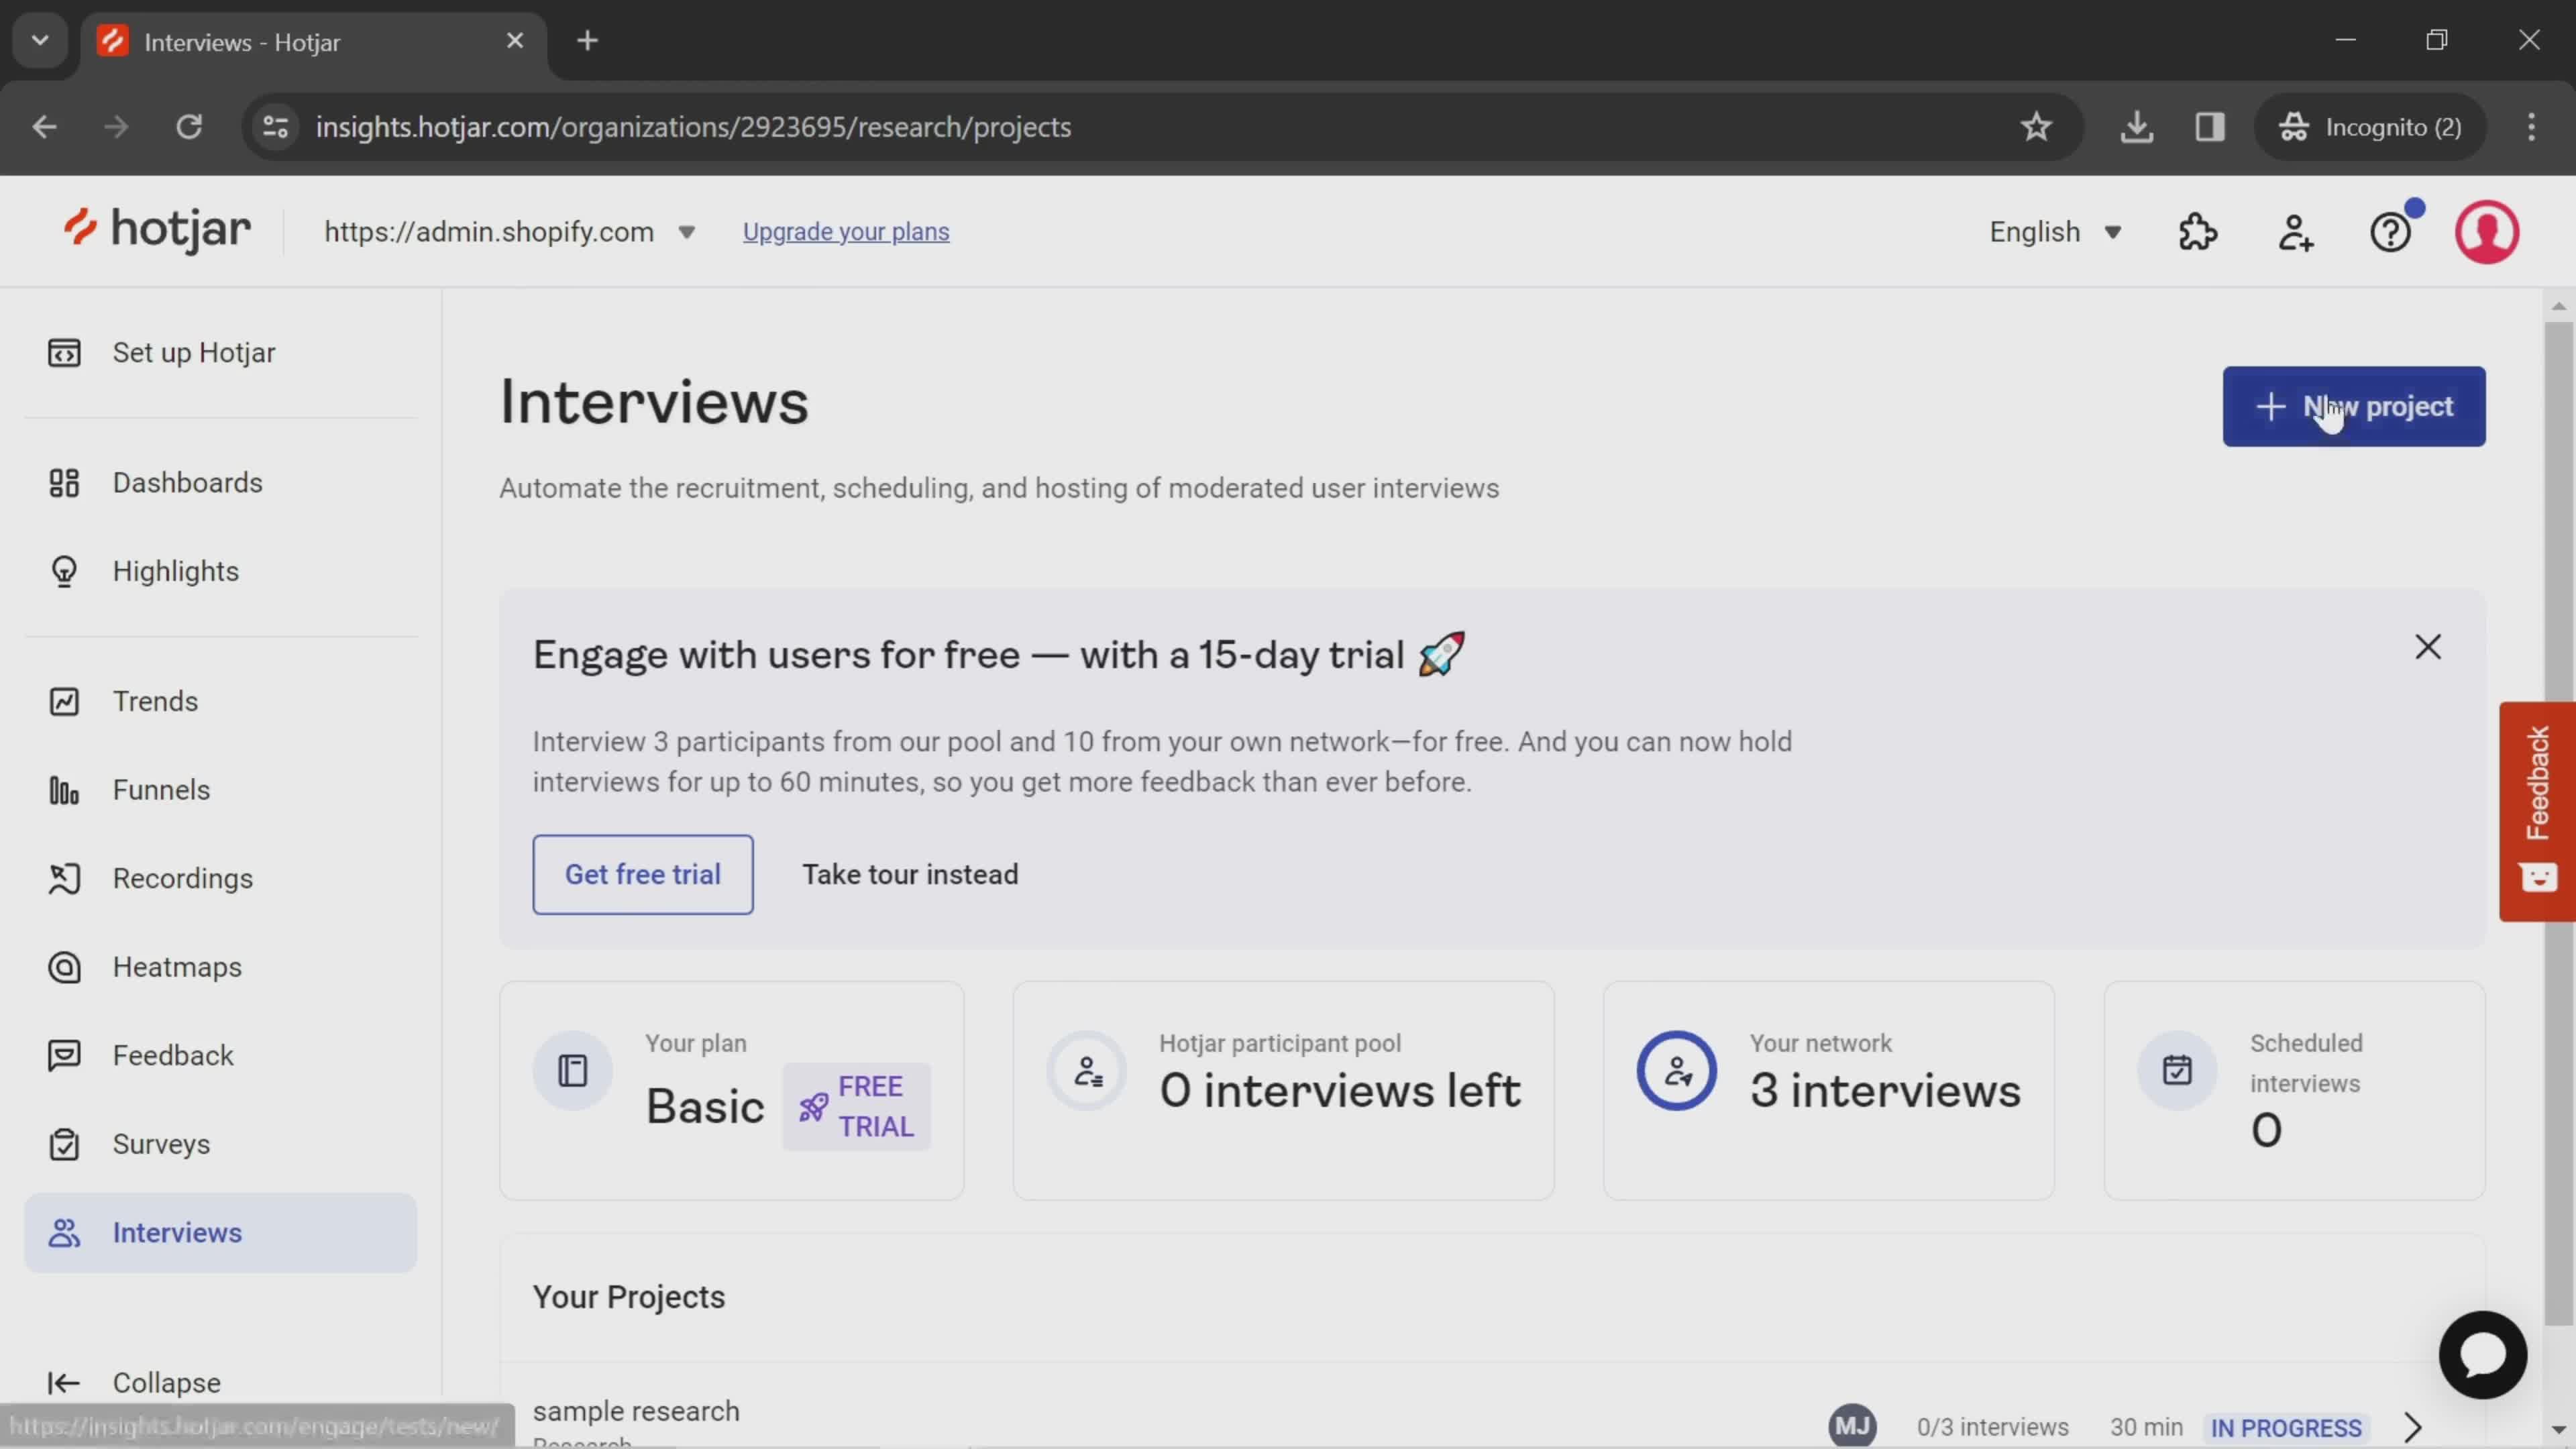Image resolution: width=2576 pixels, height=1449 pixels.
Task: Click the Recordings icon in sidebar
Action: pyautogui.click(x=64, y=878)
